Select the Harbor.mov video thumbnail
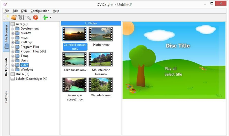229x136 pixels. [x=100, y=34]
